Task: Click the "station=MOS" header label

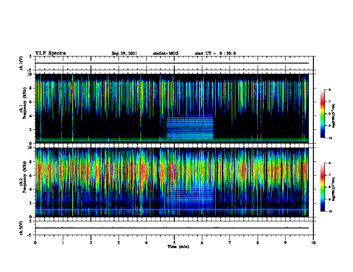Action: [x=166, y=53]
